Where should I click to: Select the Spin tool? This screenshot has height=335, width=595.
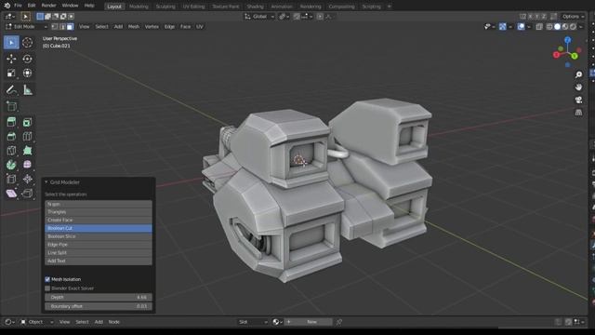tap(11, 165)
